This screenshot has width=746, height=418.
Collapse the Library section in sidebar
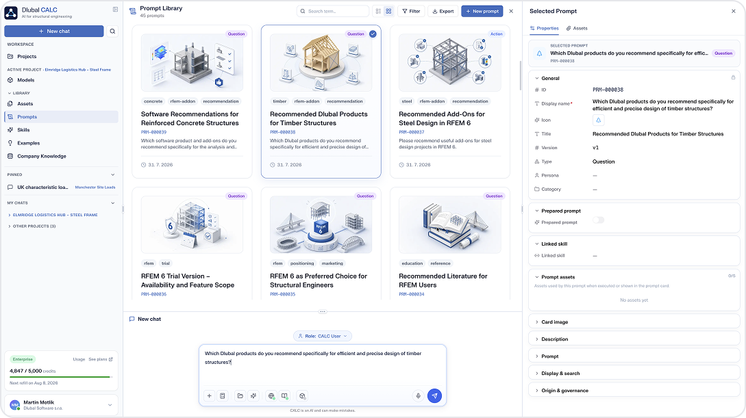pyautogui.click(x=18, y=93)
